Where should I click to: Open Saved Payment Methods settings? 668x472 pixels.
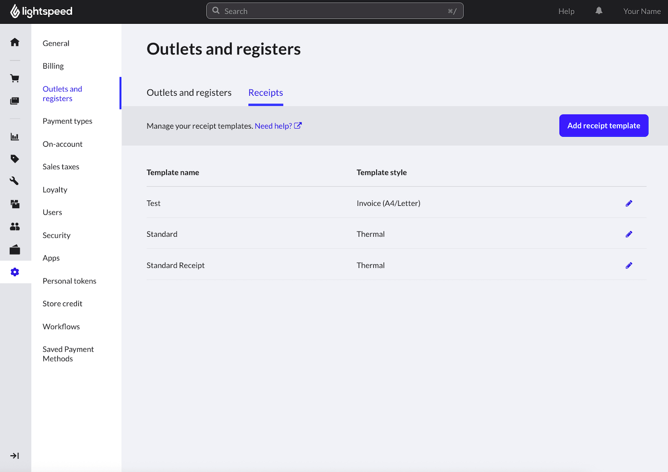click(68, 354)
